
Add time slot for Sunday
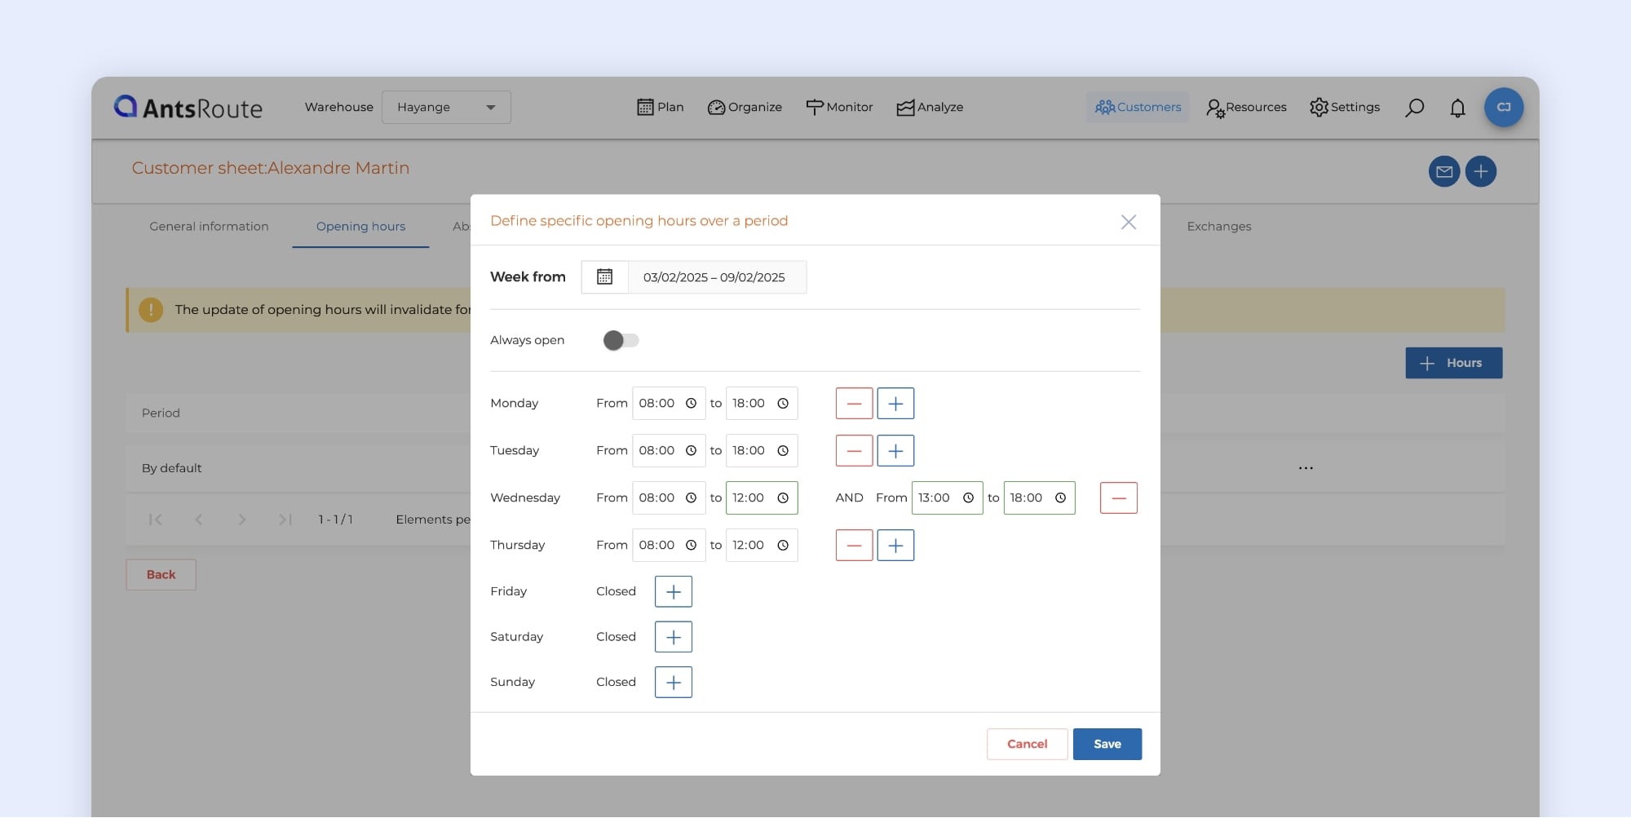(x=673, y=683)
